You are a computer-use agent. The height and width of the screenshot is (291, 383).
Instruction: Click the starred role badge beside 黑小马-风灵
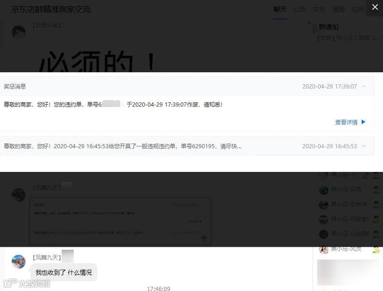(376, 249)
